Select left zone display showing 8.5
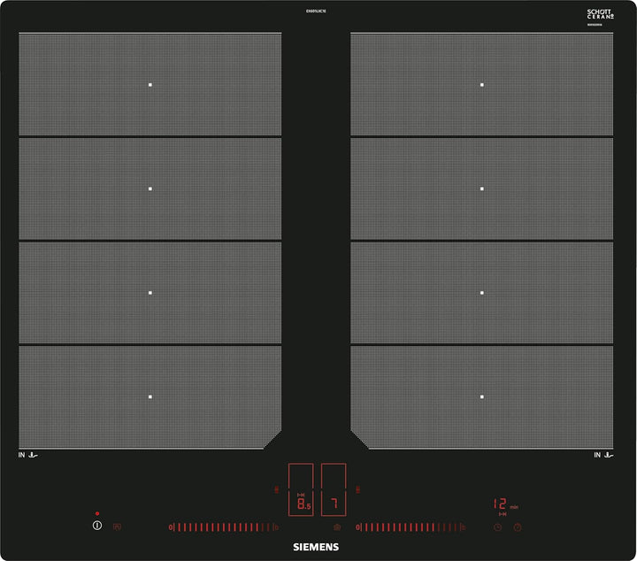The height and width of the screenshot is (561, 637). click(x=302, y=503)
